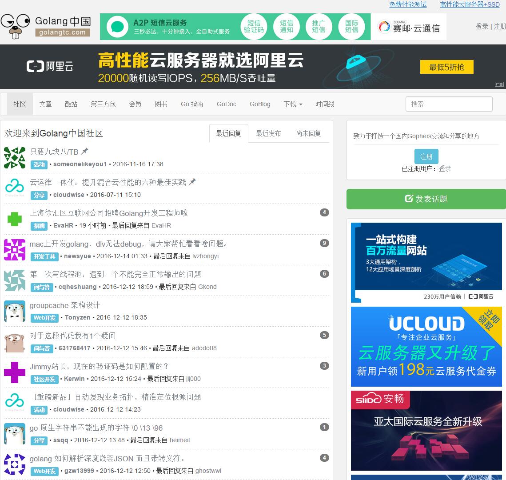Image resolution: width=506 pixels, height=480 pixels.
Task: Click the 活动 tag on 只要九块八 post
Action: point(39,164)
